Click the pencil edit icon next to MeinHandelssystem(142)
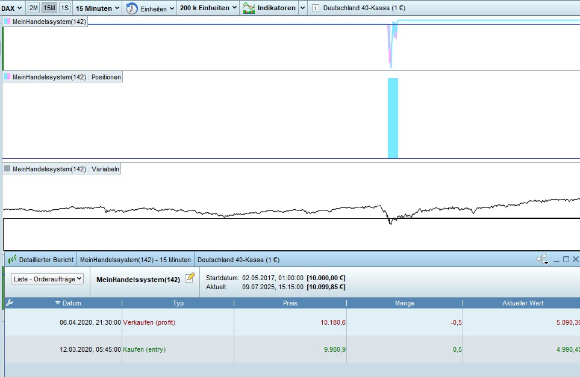This screenshot has height=377, width=580. click(190, 278)
